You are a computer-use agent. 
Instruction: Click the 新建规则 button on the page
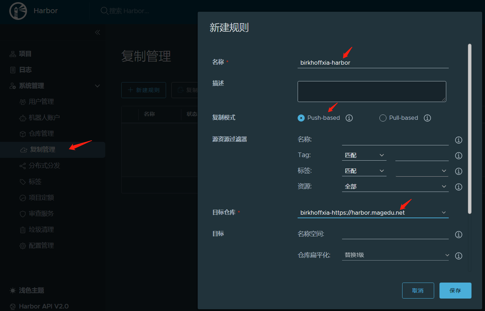pos(144,90)
